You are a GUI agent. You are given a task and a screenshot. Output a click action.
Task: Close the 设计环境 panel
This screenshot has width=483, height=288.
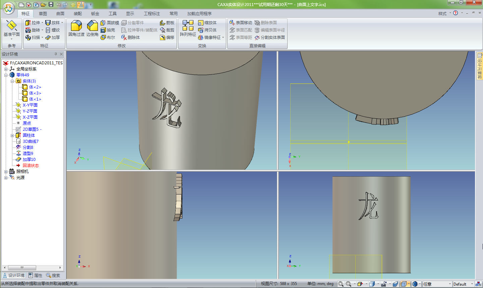61,54
